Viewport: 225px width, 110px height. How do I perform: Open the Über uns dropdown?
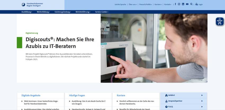click(133, 4)
